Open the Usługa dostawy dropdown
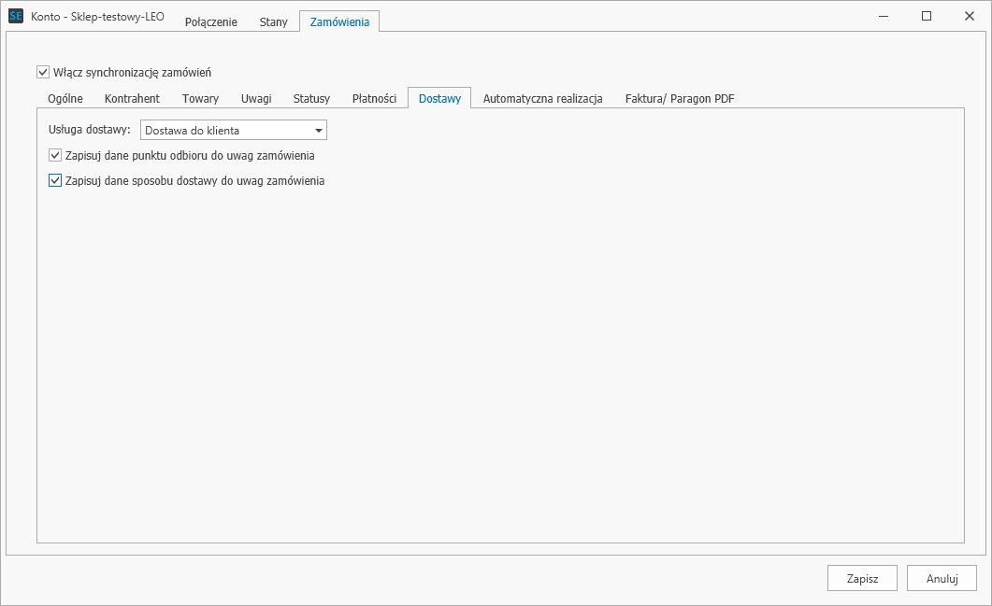Image resolution: width=992 pixels, height=606 pixels. pyautogui.click(x=234, y=130)
